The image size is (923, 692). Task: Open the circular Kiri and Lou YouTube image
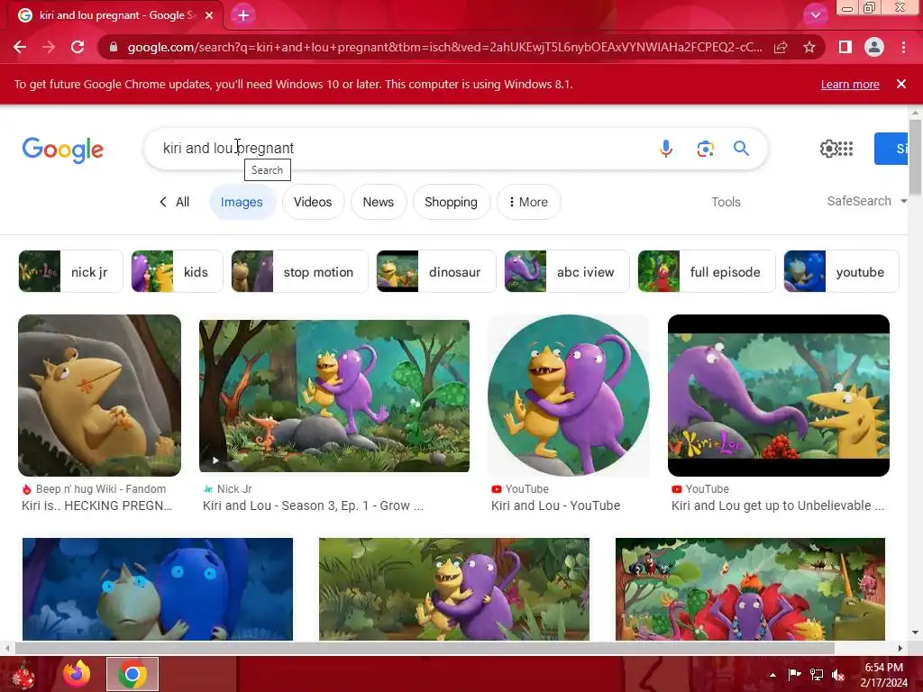point(569,396)
